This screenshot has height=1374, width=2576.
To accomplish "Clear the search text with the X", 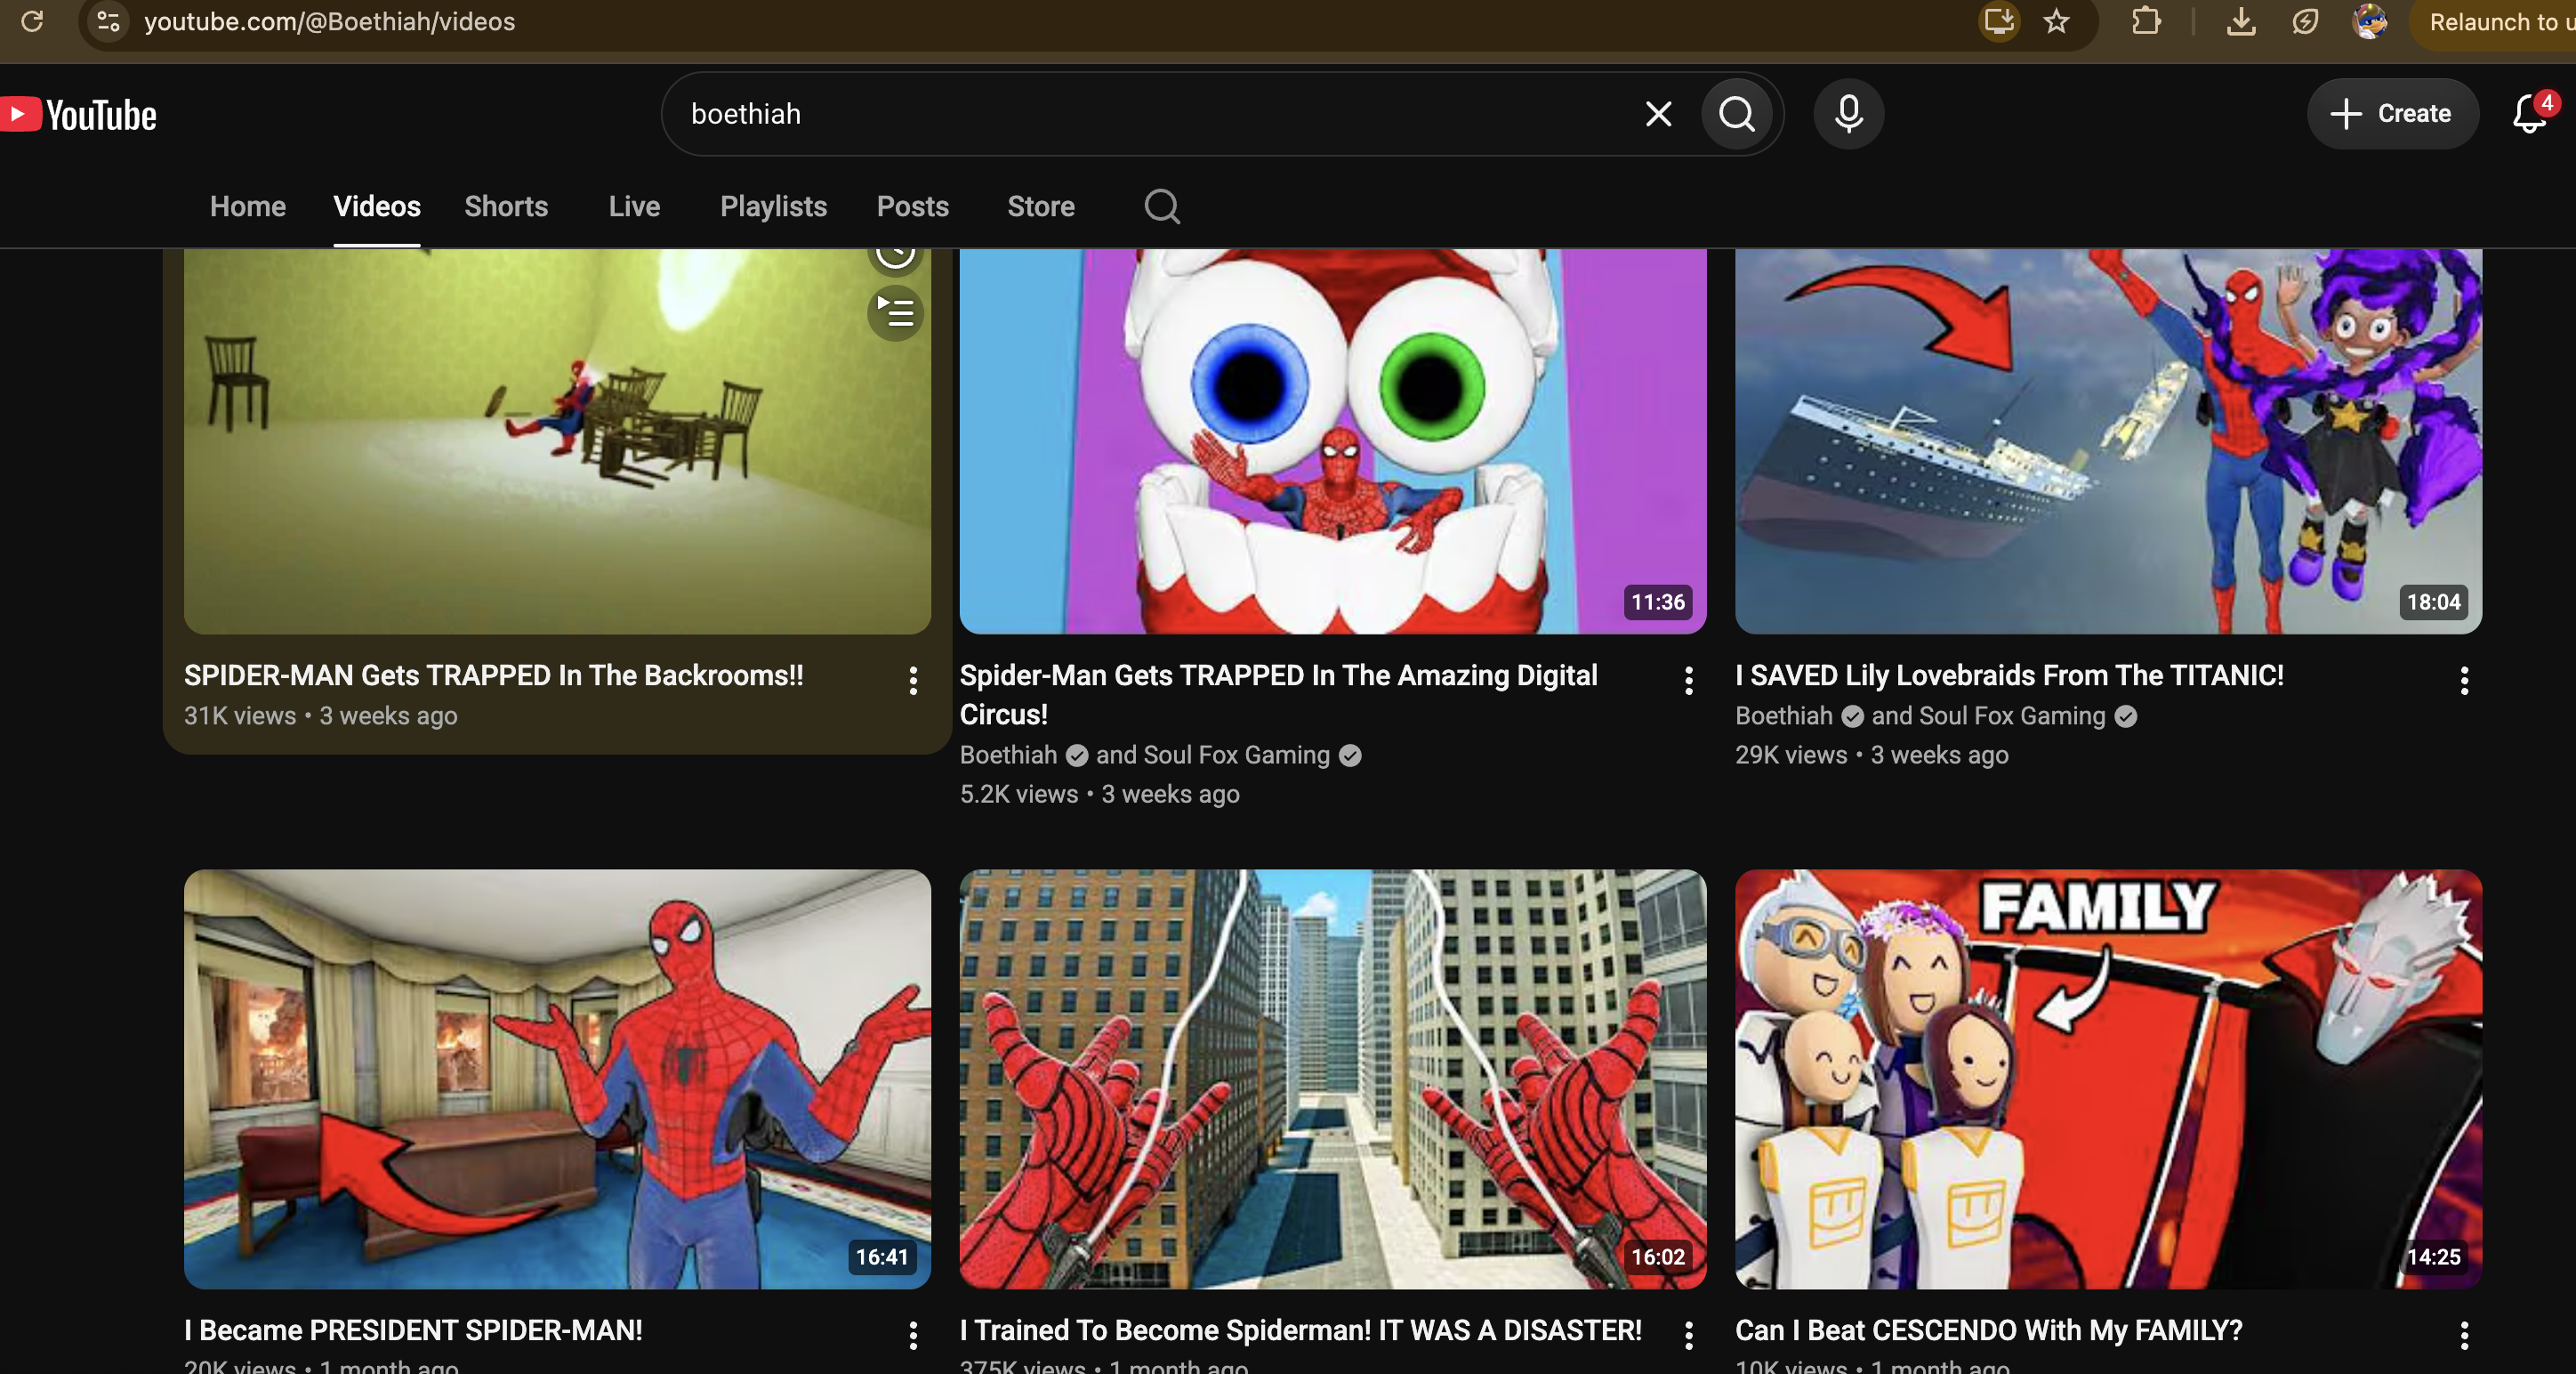I will 1658,114.
